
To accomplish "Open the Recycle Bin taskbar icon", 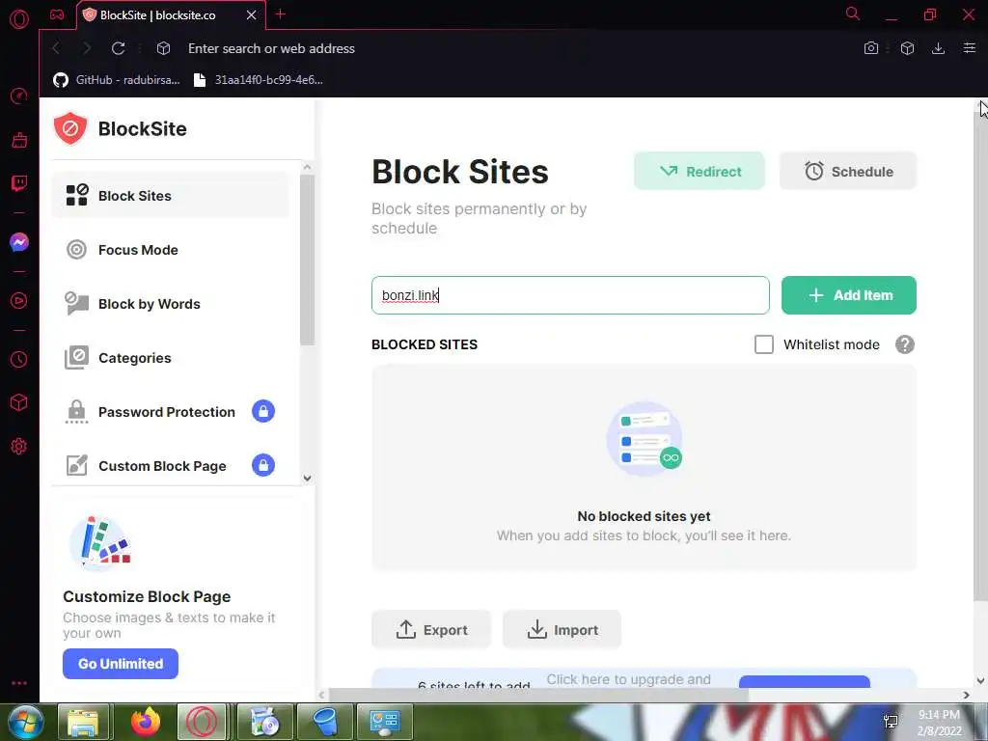I will 325,722.
